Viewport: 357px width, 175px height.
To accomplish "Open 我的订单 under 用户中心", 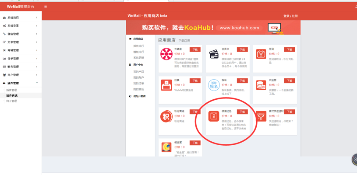I will [x=139, y=84].
